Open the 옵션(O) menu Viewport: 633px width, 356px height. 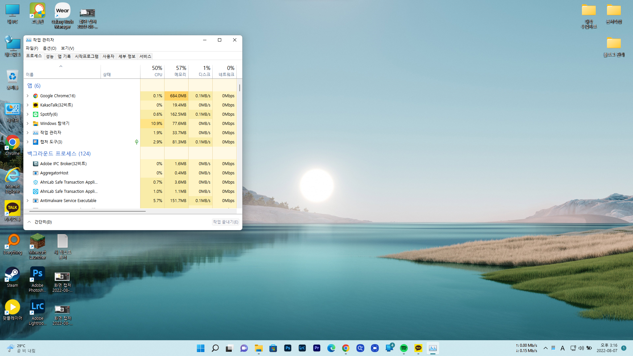tap(49, 48)
